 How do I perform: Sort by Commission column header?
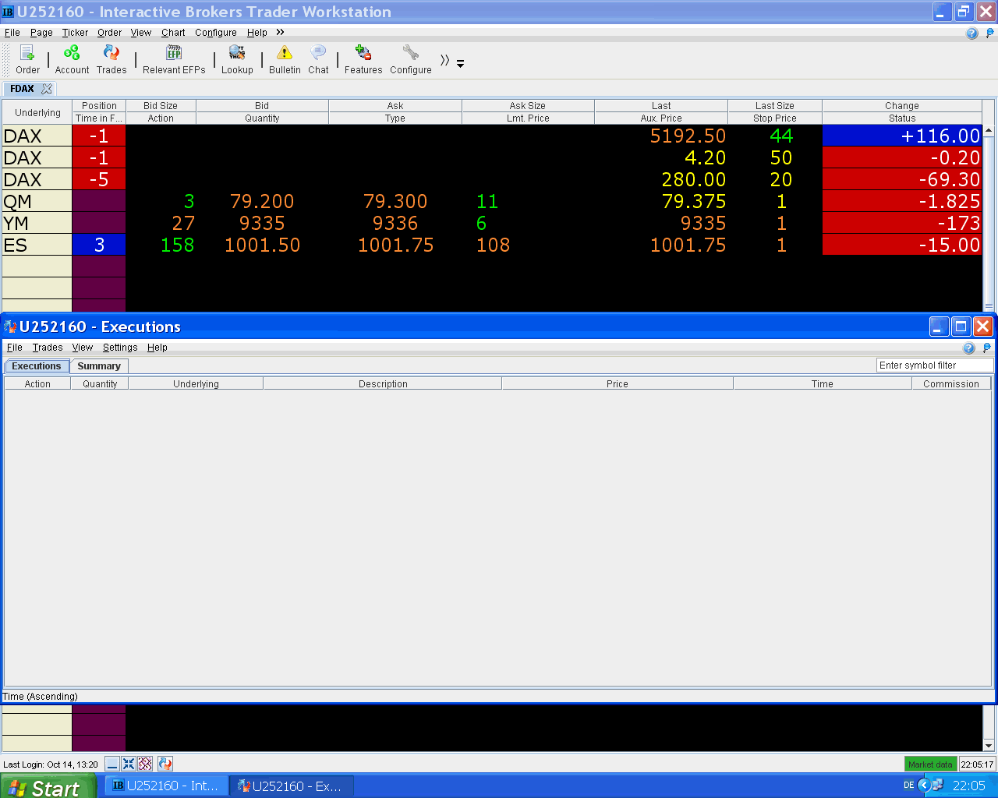[951, 383]
